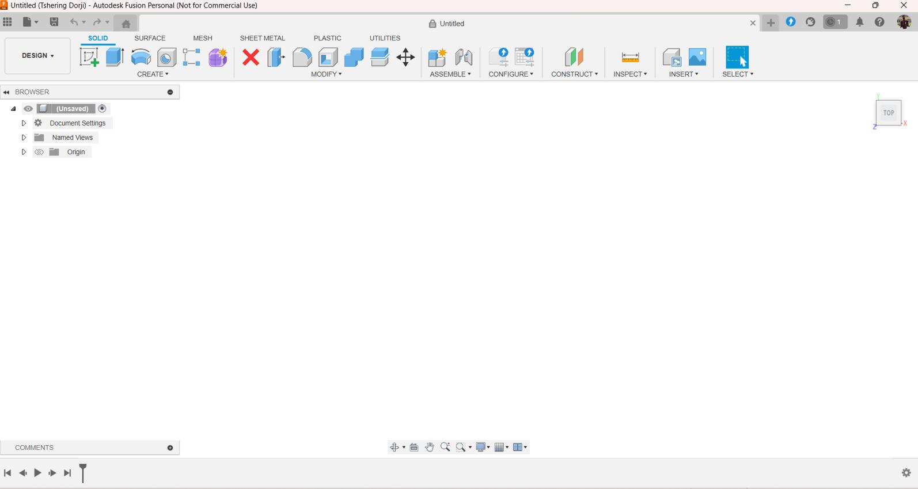Show the hidden Origin folder
Screen dimensions: 918x489
pyautogui.click(x=39, y=152)
